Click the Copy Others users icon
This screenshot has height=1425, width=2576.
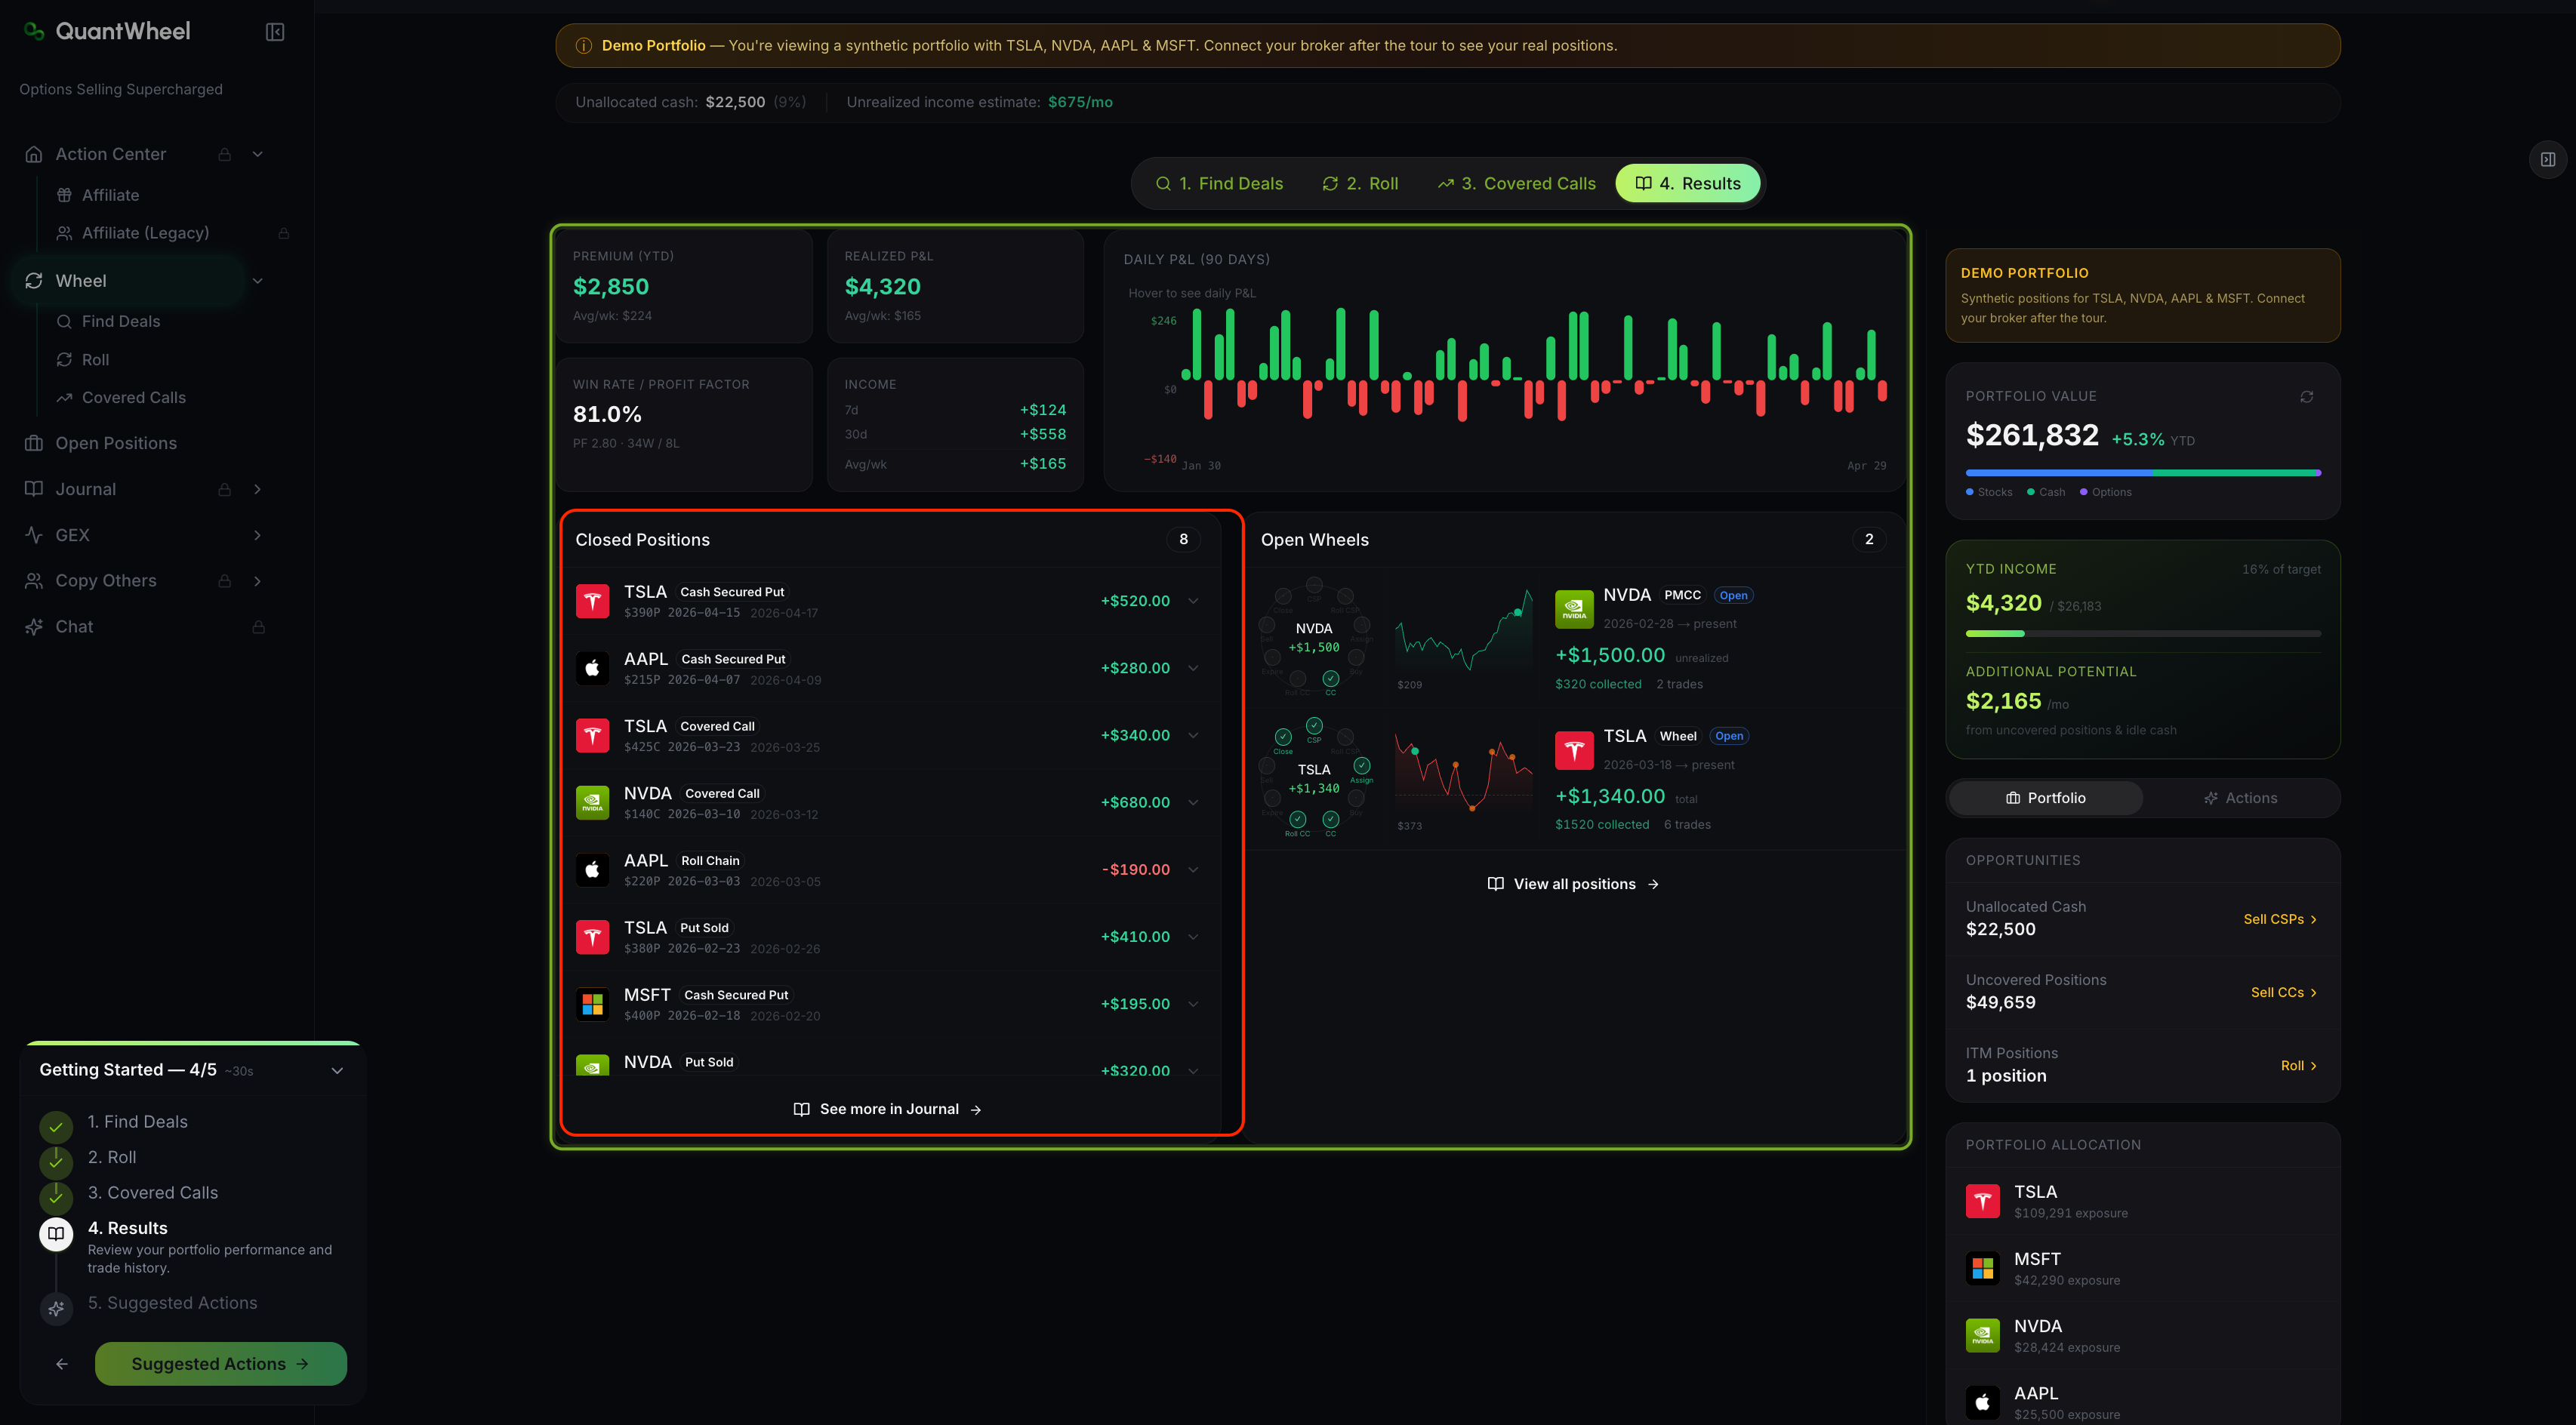tap(34, 581)
